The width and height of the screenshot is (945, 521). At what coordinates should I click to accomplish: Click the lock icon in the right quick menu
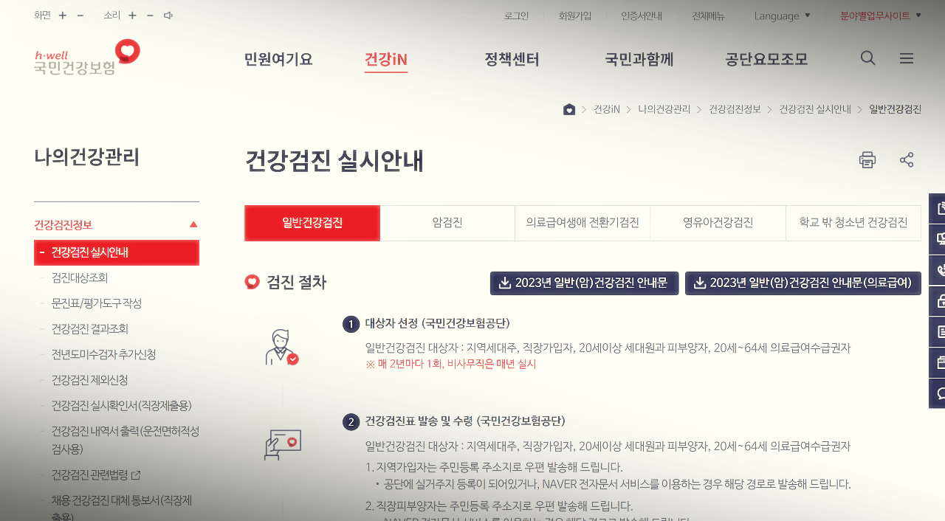click(x=938, y=300)
